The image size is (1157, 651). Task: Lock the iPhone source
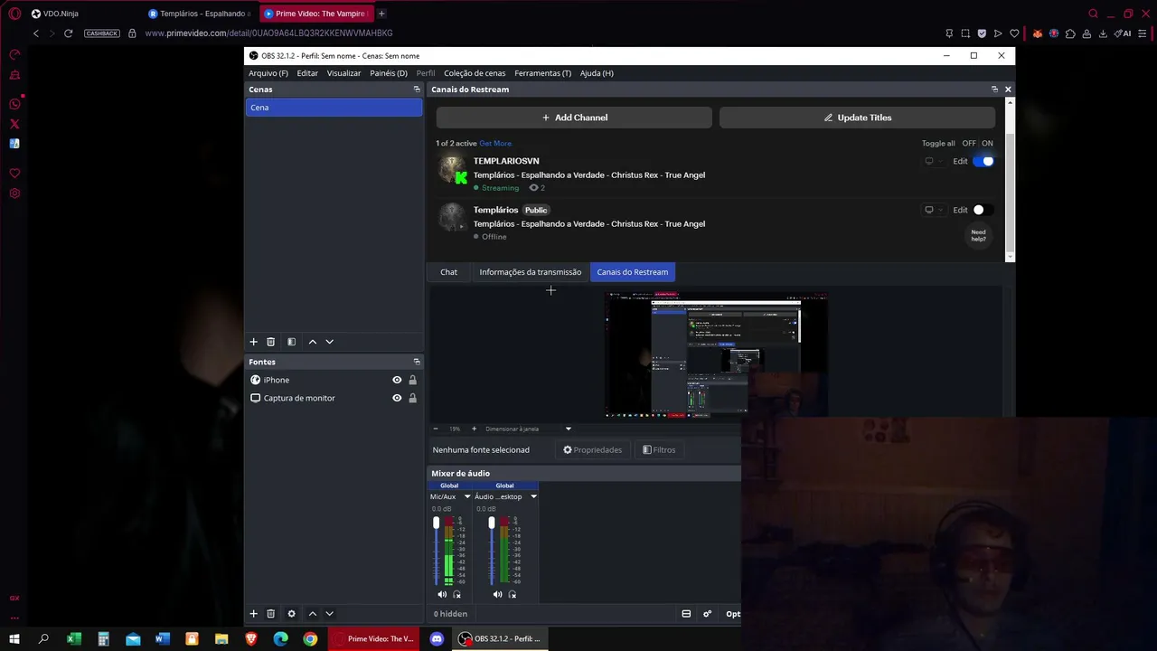[x=413, y=380]
